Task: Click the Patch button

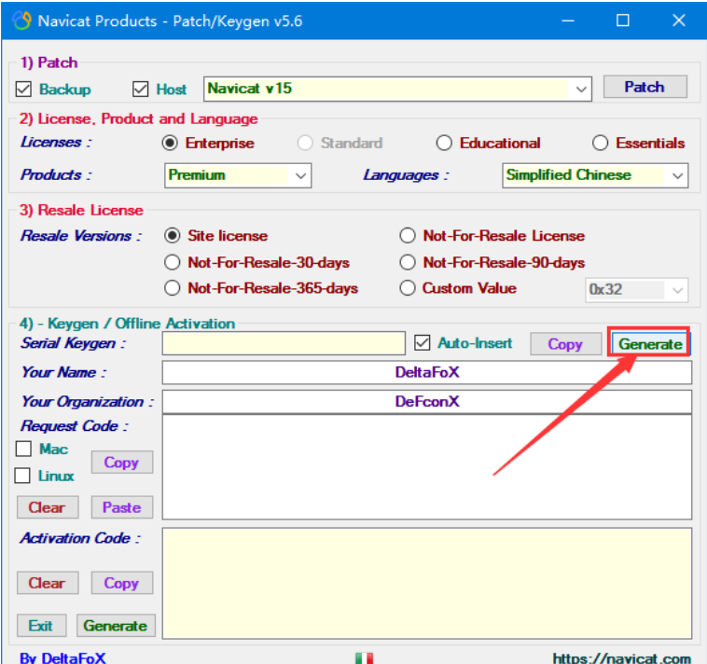Action: pyautogui.click(x=645, y=87)
